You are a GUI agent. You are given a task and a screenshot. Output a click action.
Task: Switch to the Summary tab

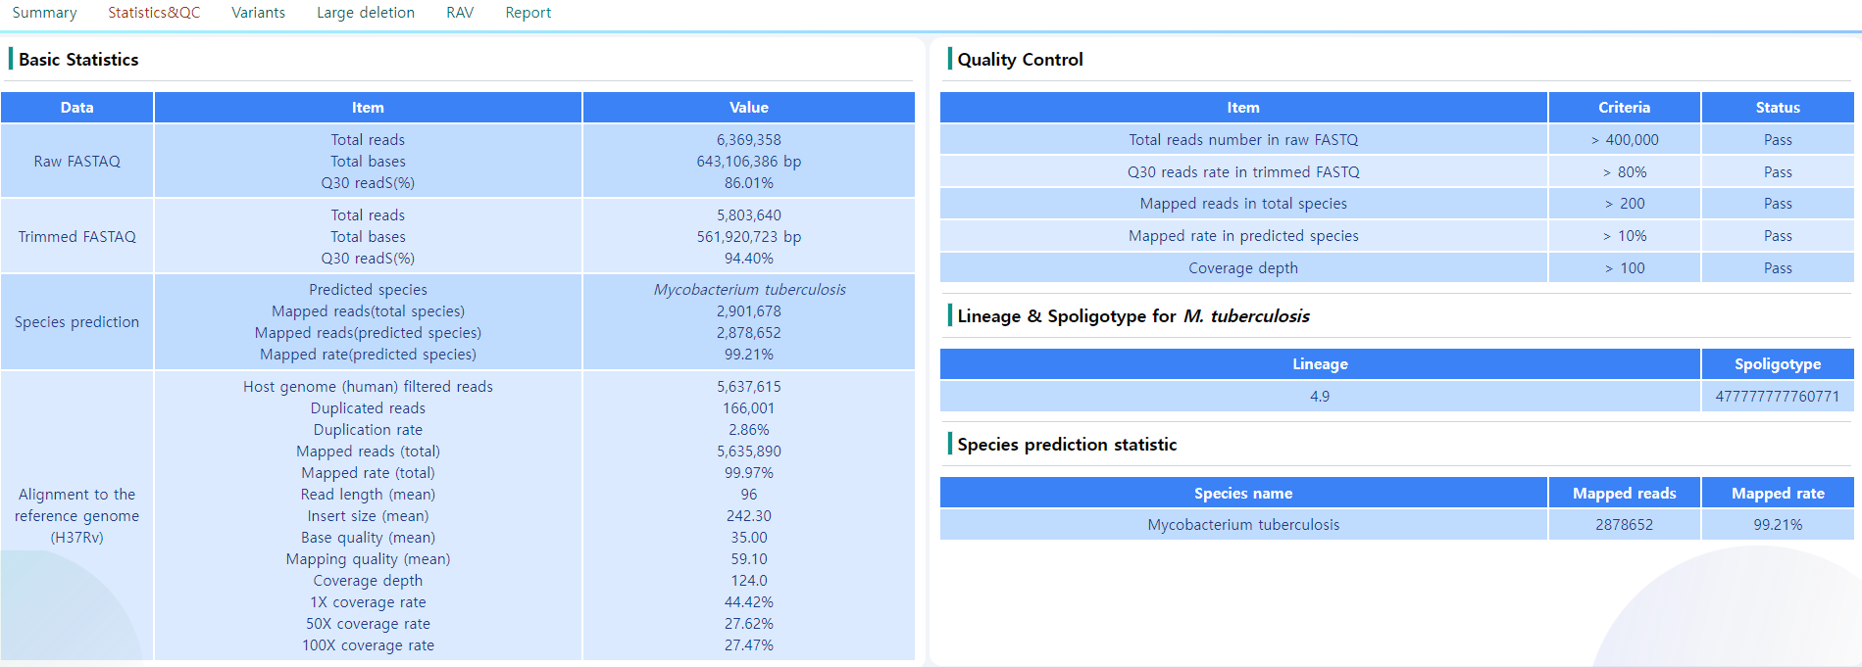point(44,13)
